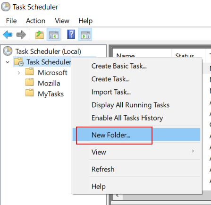Expand the Microsoft folder node
The image size is (211, 205).
pyautogui.click(x=19, y=73)
